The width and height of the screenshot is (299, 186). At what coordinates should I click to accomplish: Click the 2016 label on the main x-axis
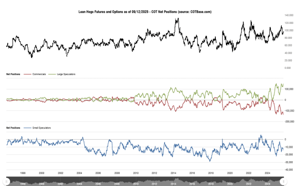(192, 173)
